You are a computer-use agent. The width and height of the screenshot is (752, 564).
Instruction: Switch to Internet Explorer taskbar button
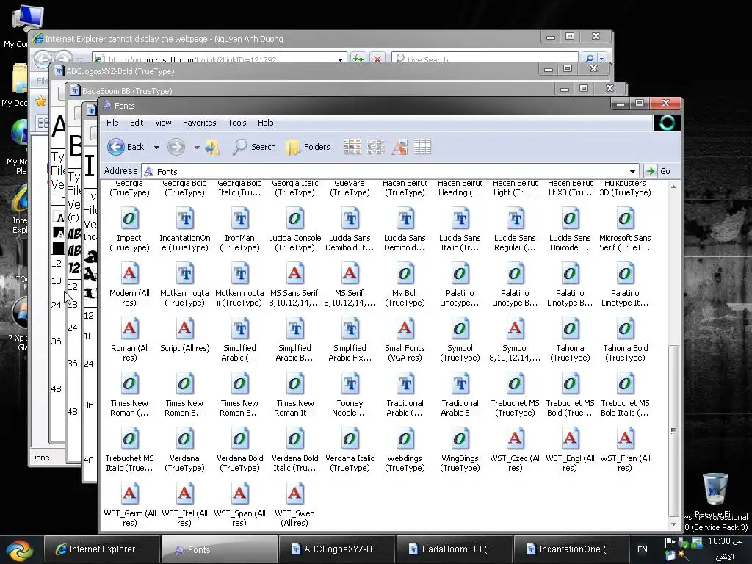(x=101, y=549)
